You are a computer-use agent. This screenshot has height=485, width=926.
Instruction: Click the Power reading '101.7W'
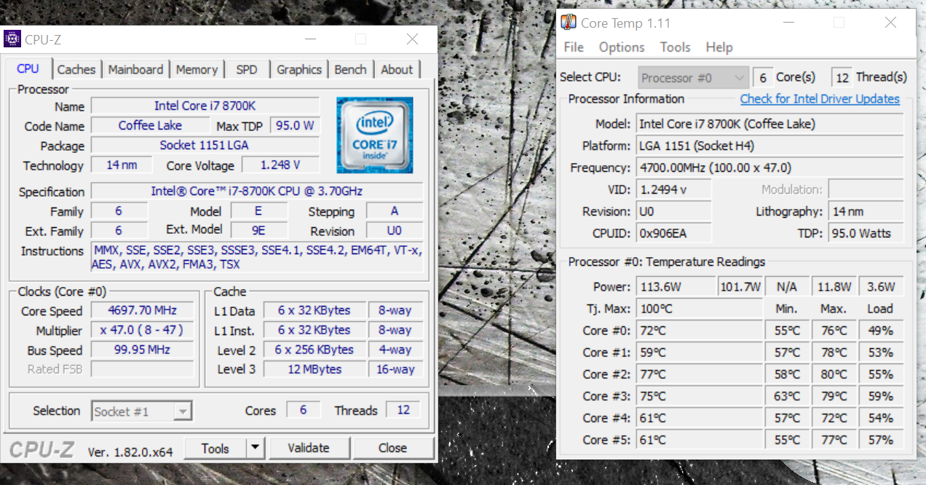[740, 287]
